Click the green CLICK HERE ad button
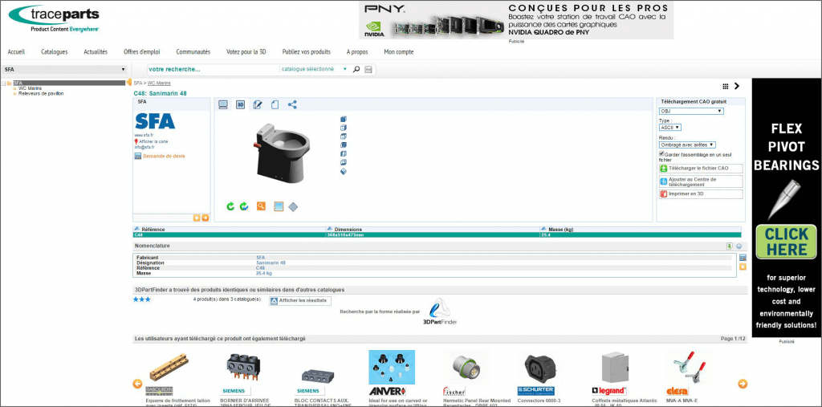Viewport: 822px width, 407px height. (x=786, y=242)
